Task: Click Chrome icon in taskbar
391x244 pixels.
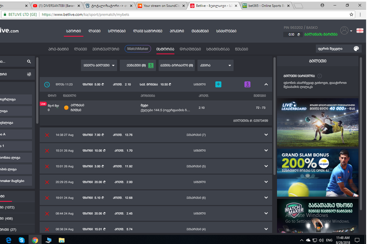Action: click(x=35, y=240)
